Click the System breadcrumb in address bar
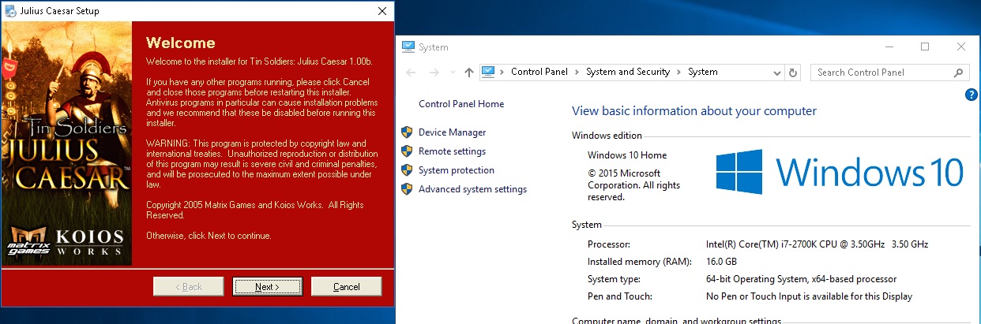The width and height of the screenshot is (981, 324). (x=703, y=72)
